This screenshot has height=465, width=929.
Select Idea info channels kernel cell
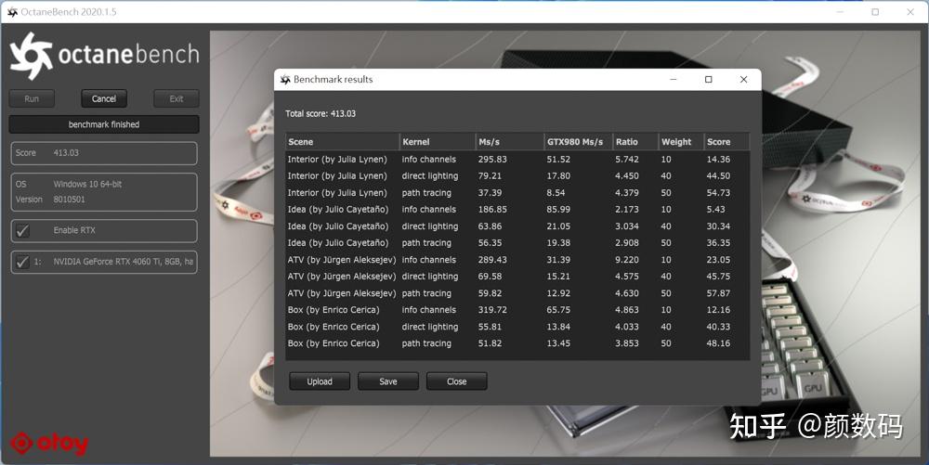tap(429, 210)
